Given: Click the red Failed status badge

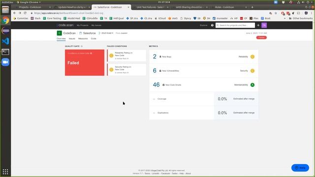Looking at the screenshot, I should click(x=261, y=37).
